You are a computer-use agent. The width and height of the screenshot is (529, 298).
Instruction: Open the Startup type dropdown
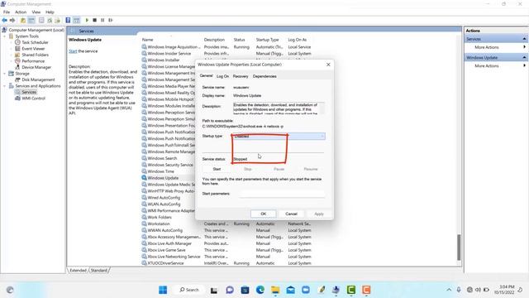click(279, 136)
